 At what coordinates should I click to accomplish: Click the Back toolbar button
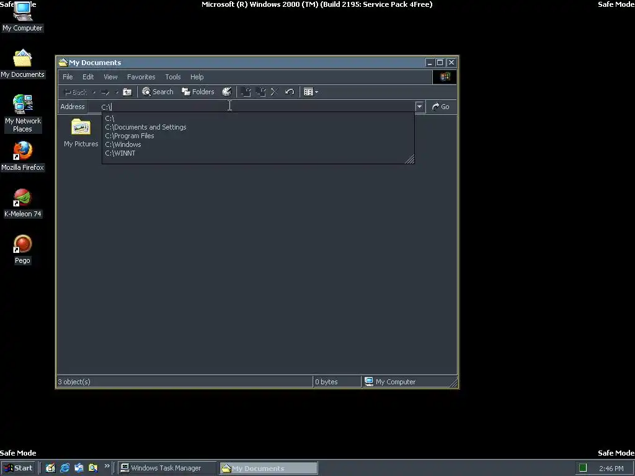pyautogui.click(x=76, y=92)
